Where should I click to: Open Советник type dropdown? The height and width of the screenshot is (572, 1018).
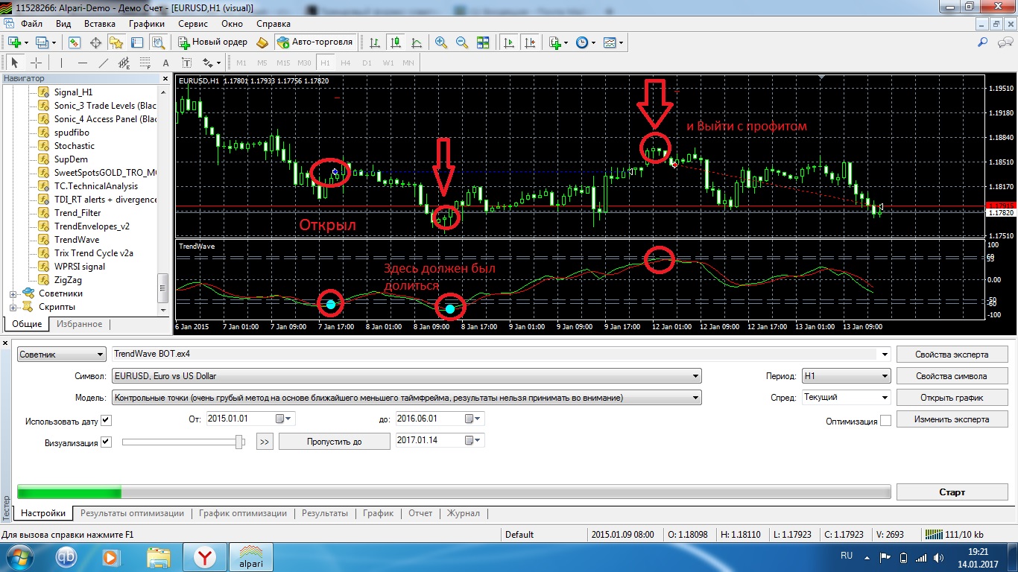coord(62,355)
